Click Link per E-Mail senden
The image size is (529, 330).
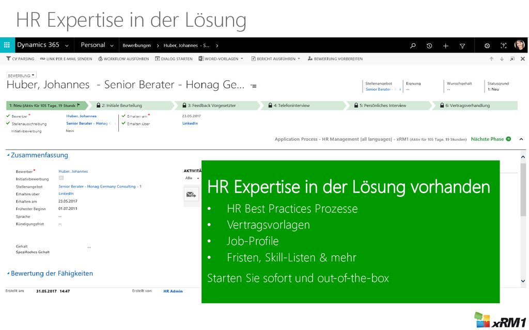(x=66, y=59)
